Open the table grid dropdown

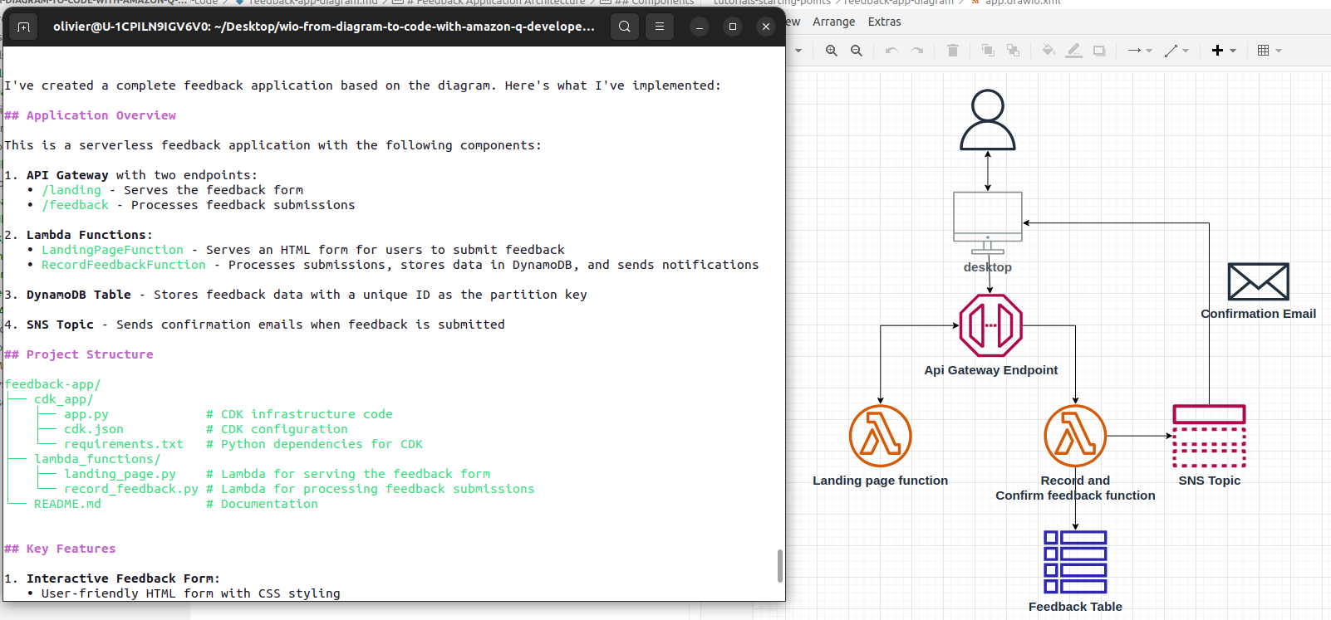pyautogui.click(x=1270, y=51)
